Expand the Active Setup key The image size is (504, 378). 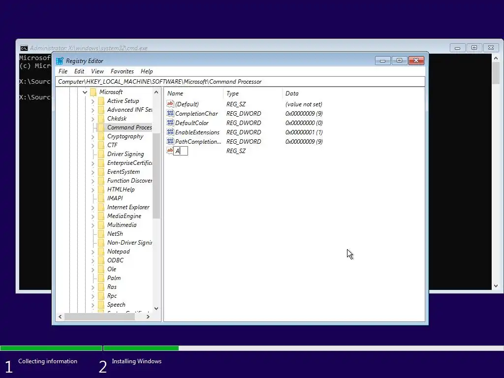[93, 101]
